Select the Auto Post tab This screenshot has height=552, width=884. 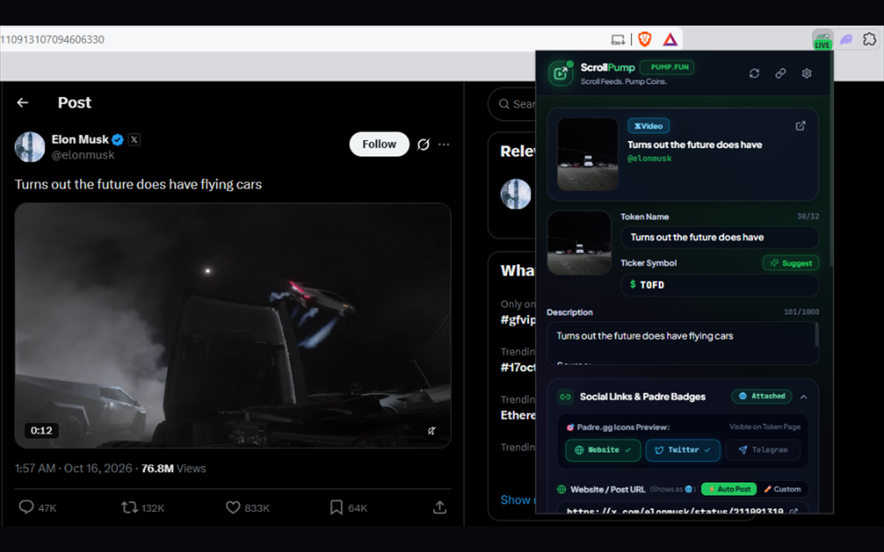pyautogui.click(x=729, y=489)
